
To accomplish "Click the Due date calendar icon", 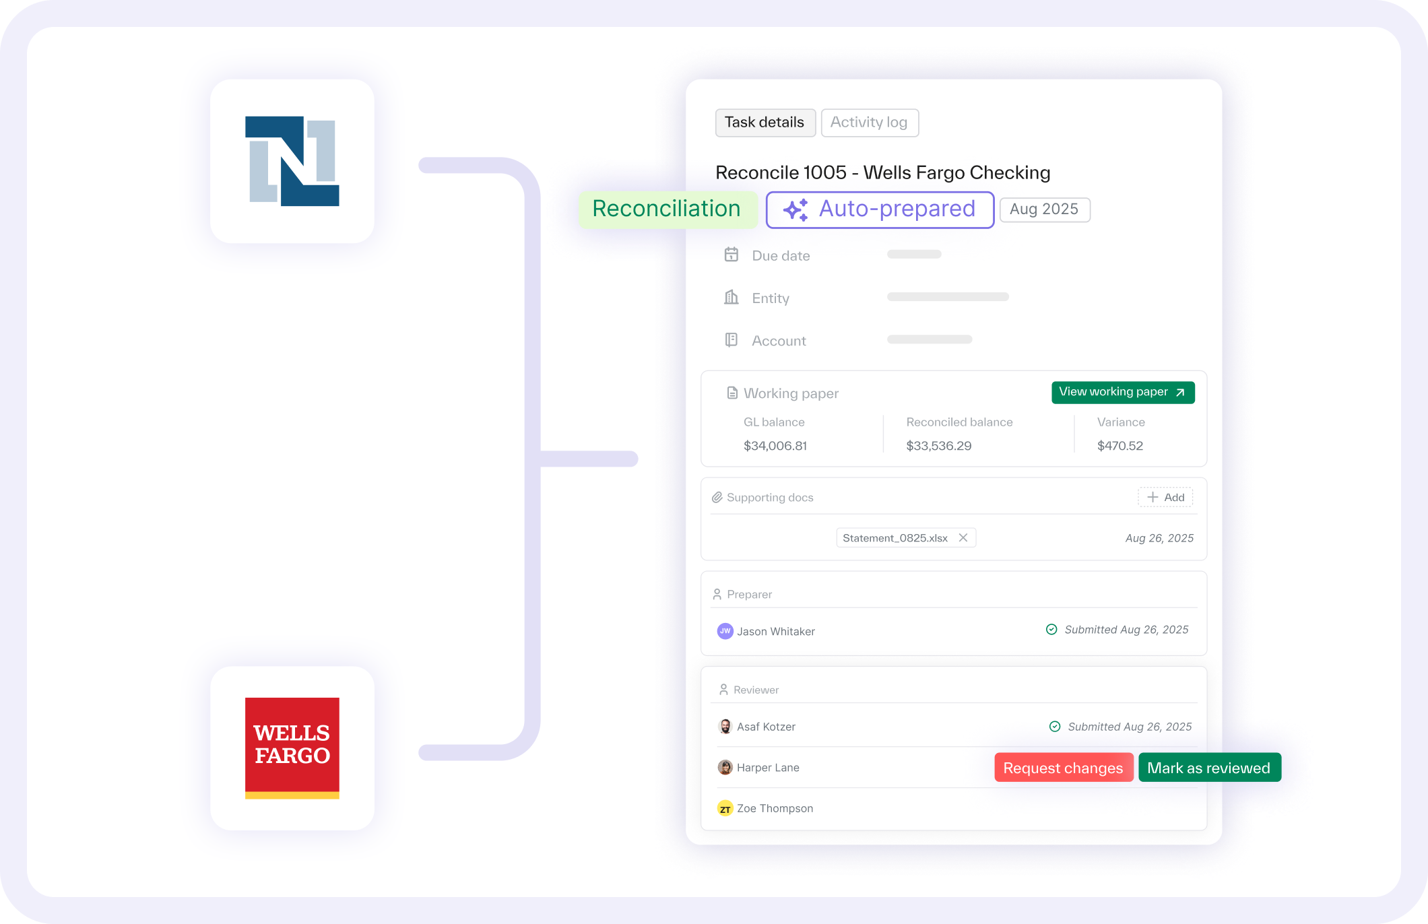I will tap(731, 255).
